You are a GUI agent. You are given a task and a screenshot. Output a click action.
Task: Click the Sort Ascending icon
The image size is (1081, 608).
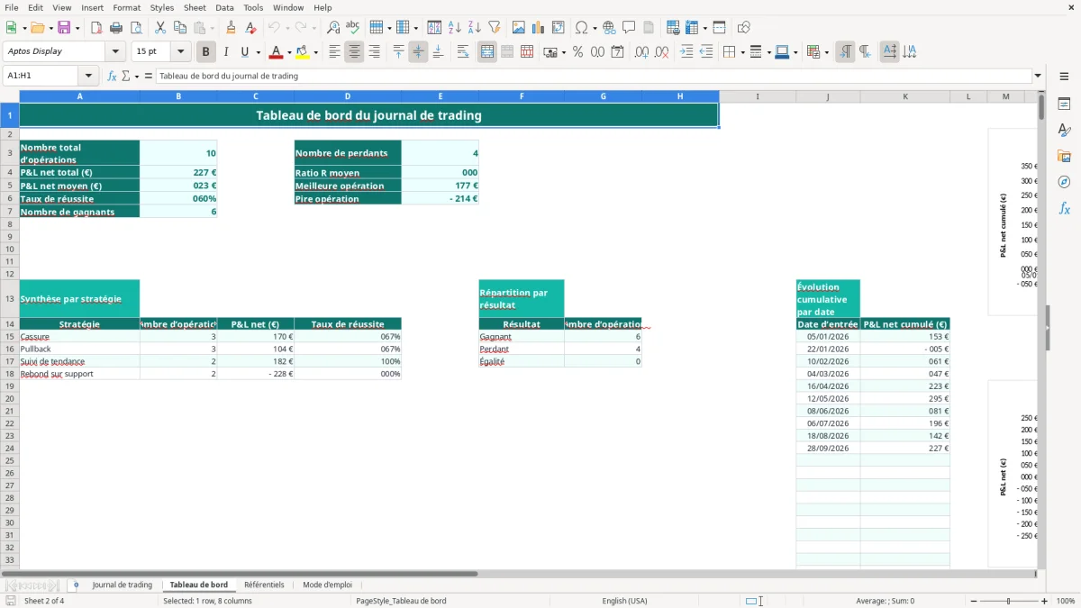tap(455, 28)
